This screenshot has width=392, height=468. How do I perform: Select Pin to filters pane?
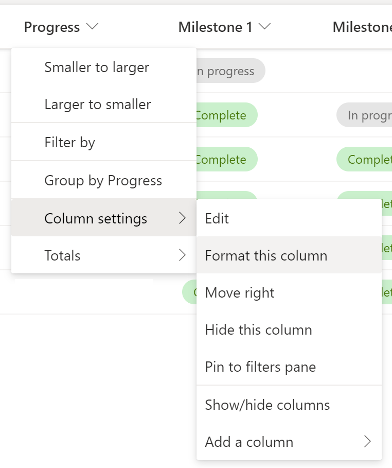pos(260,367)
